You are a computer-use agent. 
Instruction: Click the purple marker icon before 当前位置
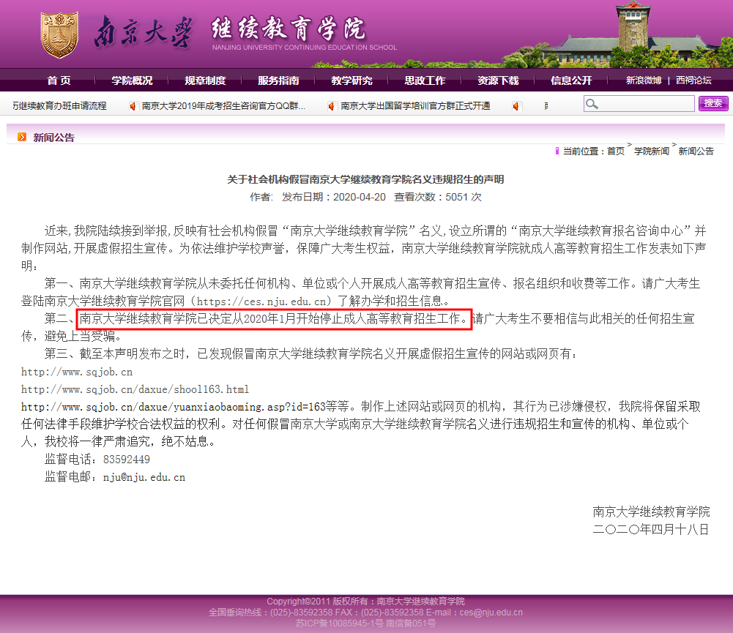(557, 151)
